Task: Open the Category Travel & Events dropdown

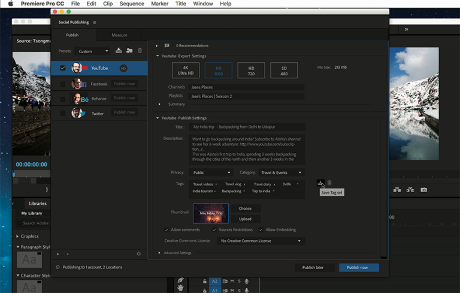Action: tap(281, 173)
